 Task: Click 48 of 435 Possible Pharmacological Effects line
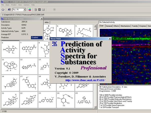pos(115,97)
